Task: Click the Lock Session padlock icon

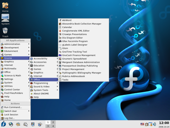Action: (x=2, y=115)
